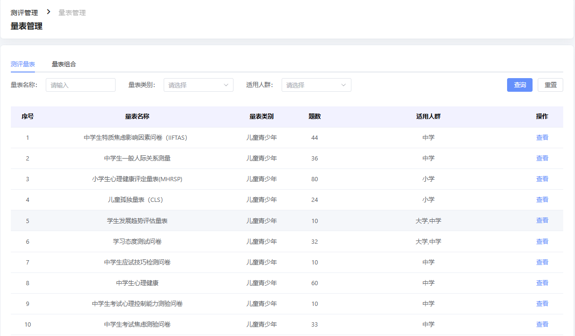Select the 中学生考试焦虑测验问卷 name cell
Screen dimensions: 575x336
(x=137, y=324)
